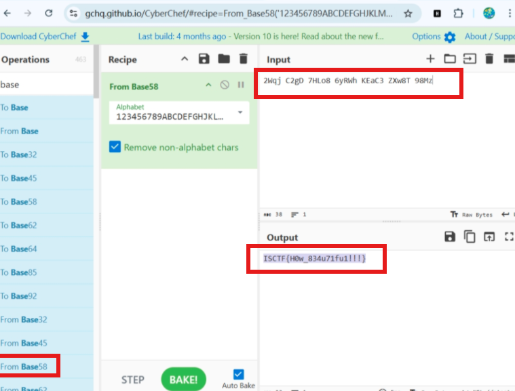Load a saved recipe via folder icon

pos(224,60)
